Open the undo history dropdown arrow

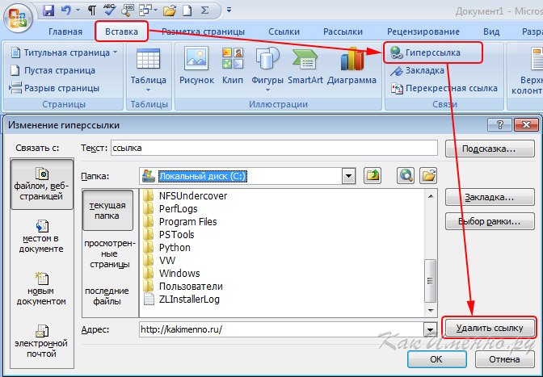(x=78, y=10)
